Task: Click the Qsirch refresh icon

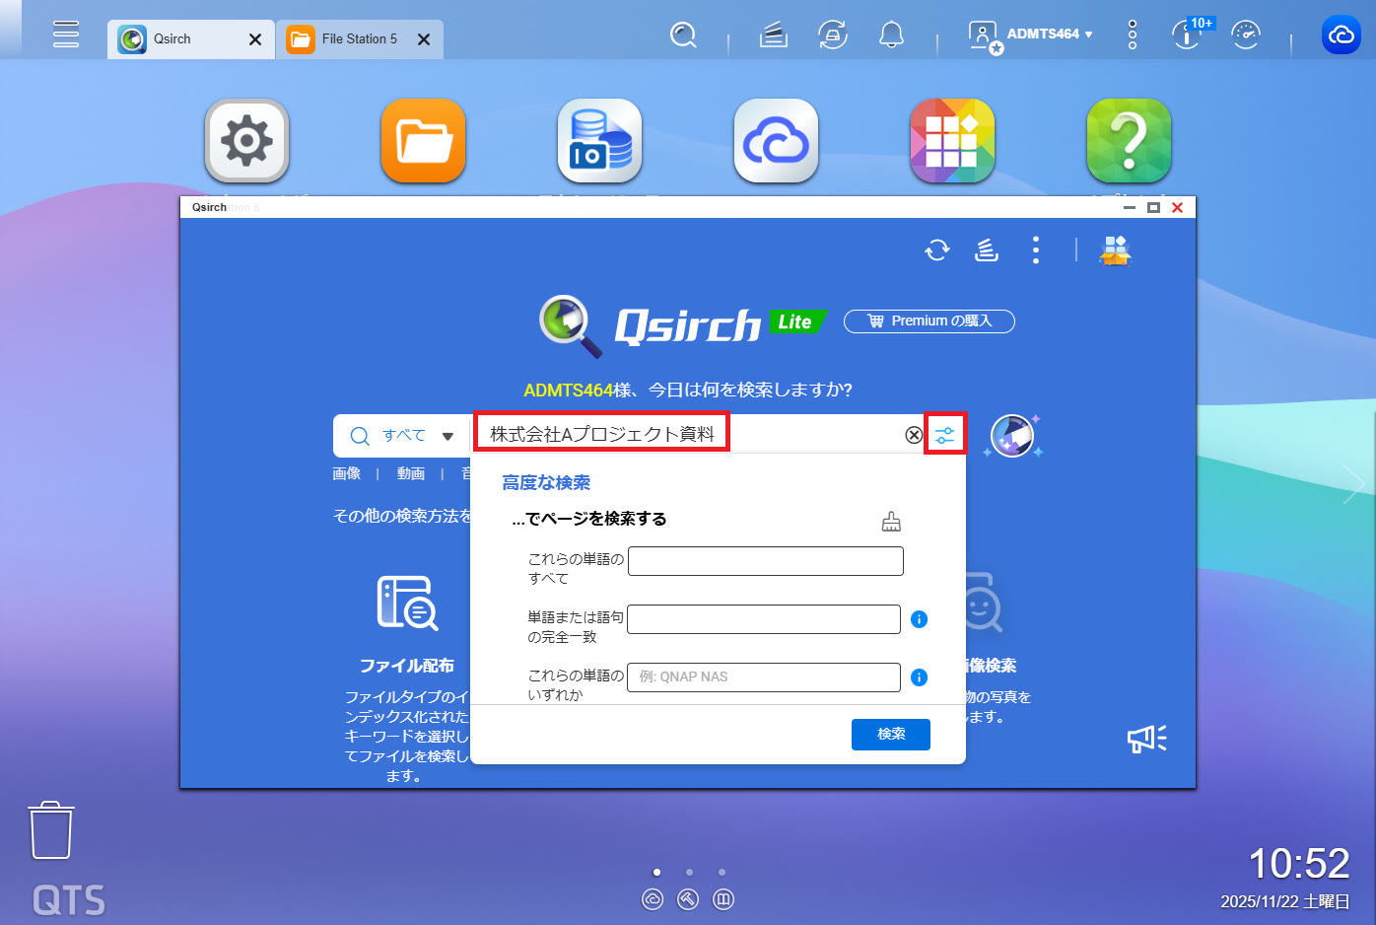Action: coord(936,250)
